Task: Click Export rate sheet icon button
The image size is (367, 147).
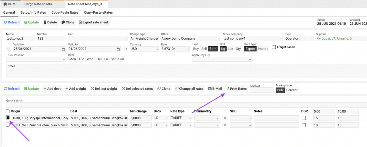Action: point(94,22)
